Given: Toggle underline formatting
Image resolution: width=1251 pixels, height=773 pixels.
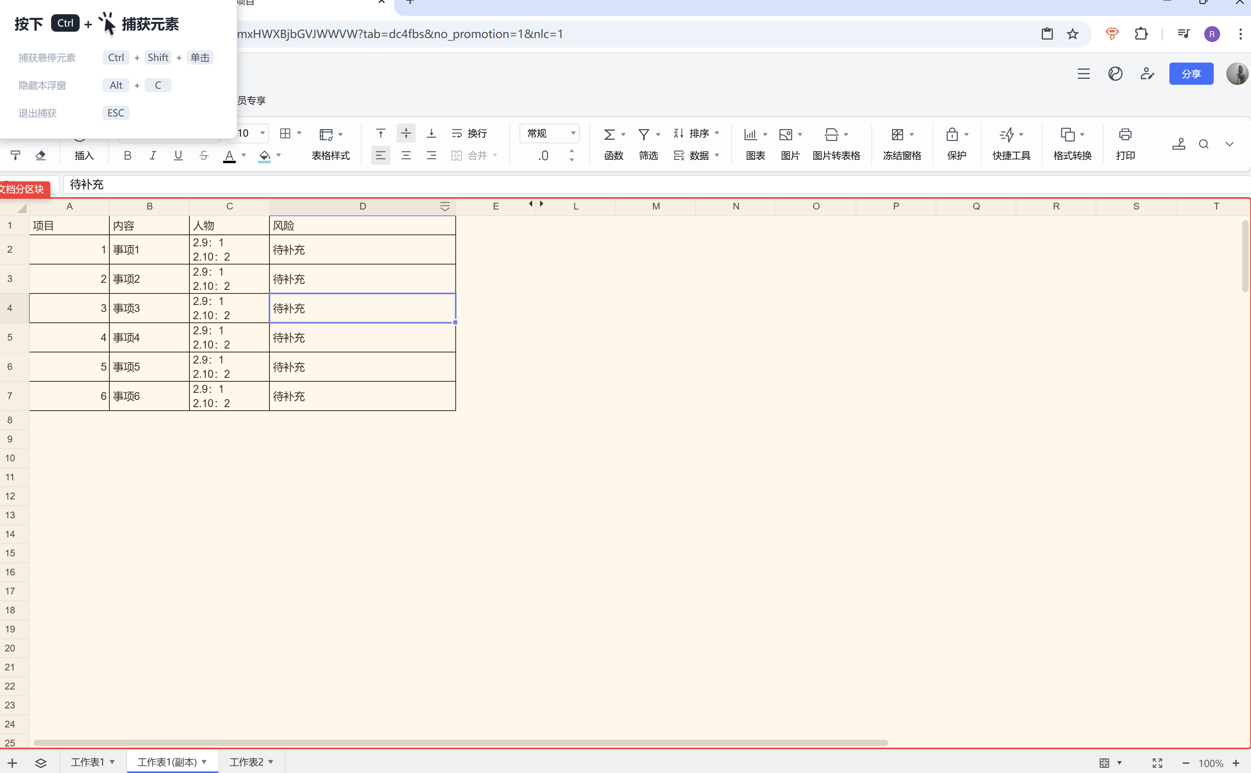Looking at the screenshot, I should 178,155.
